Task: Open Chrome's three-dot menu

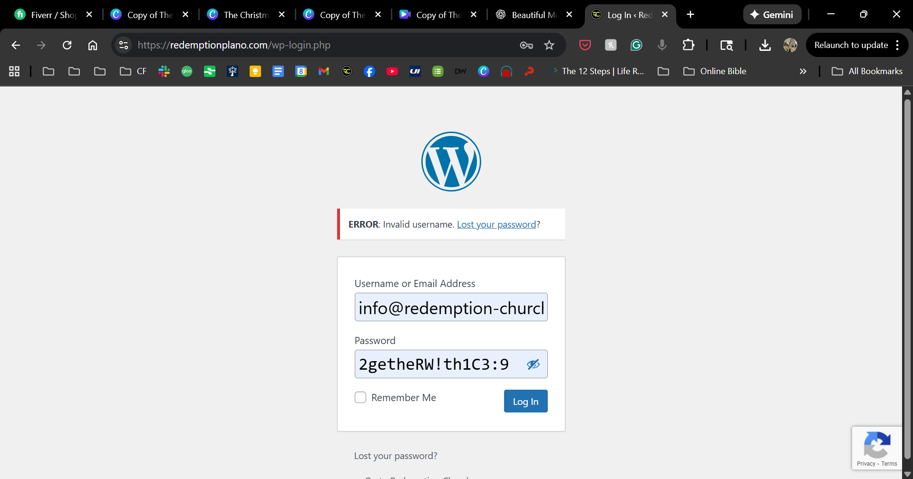Action: 897,45
